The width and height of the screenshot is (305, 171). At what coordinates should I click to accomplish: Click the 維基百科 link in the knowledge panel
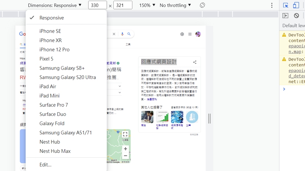(x=152, y=99)
